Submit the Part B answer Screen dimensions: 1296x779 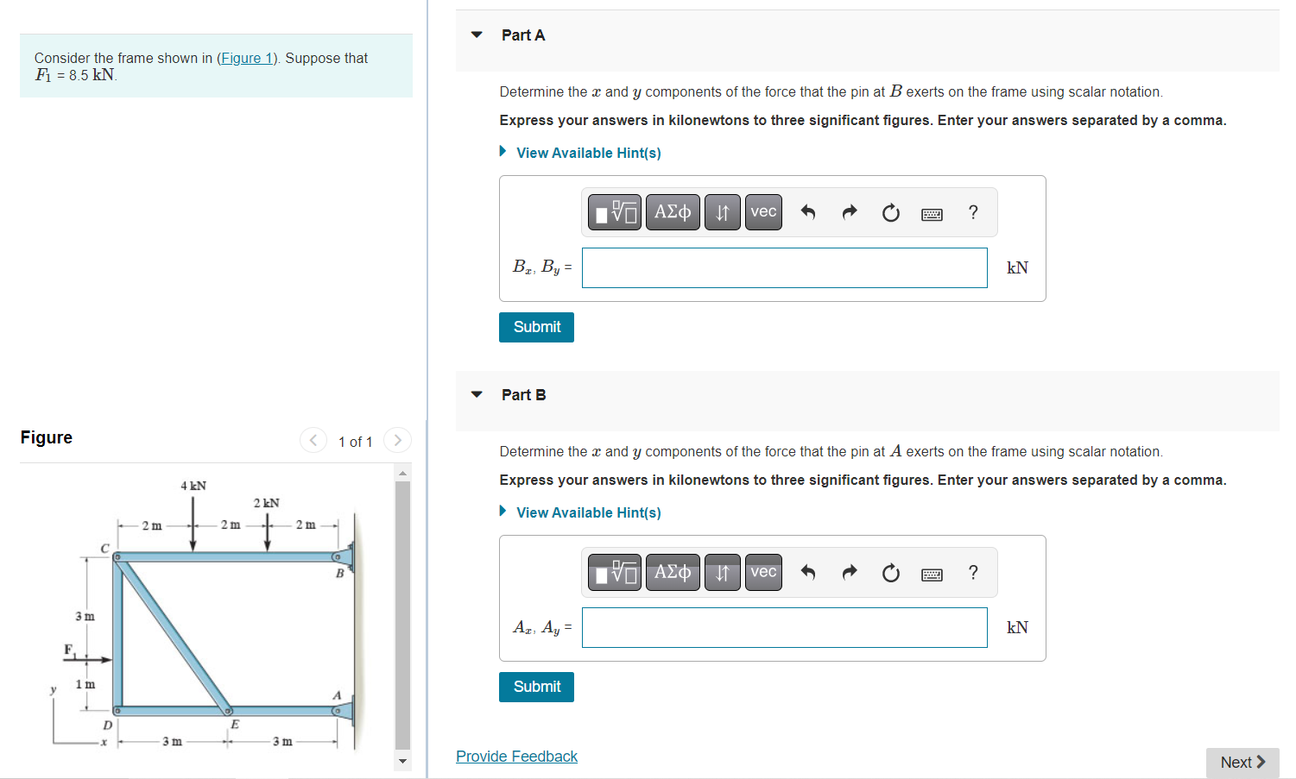tap(536, 687)
